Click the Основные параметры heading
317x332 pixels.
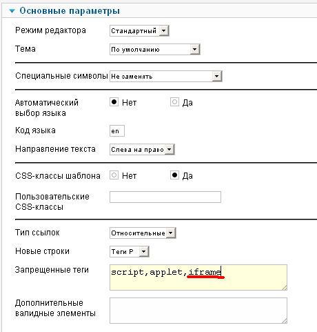point(70,11)
